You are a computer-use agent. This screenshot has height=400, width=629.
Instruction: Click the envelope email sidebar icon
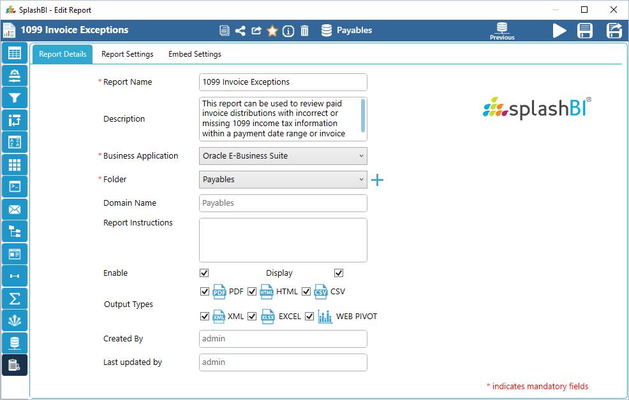[15, 209]
